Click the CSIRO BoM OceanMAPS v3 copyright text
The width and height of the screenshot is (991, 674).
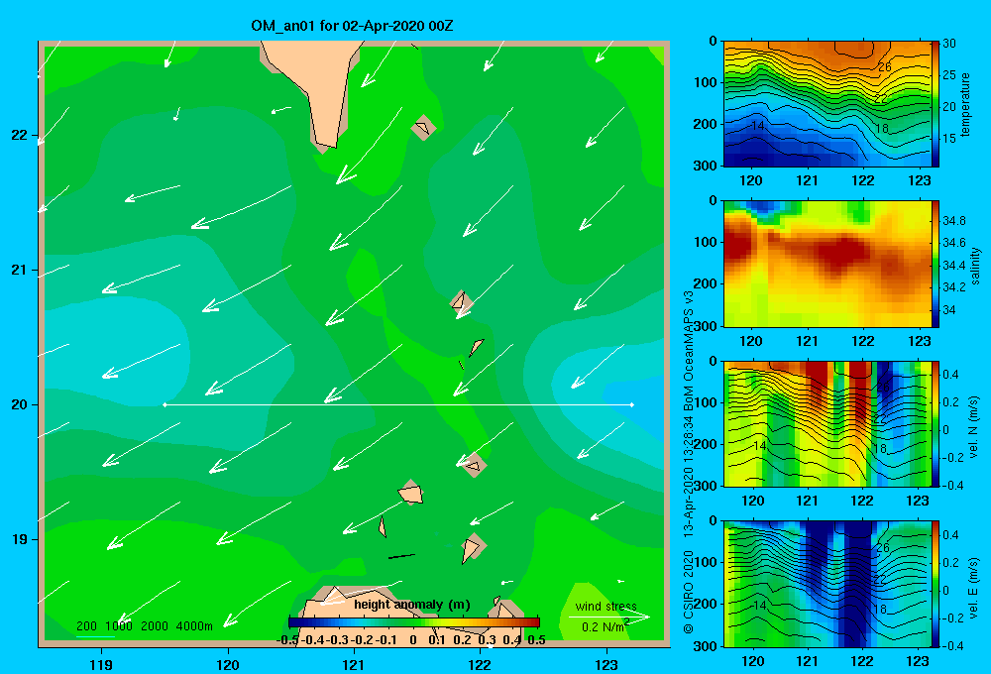point(689,462)
